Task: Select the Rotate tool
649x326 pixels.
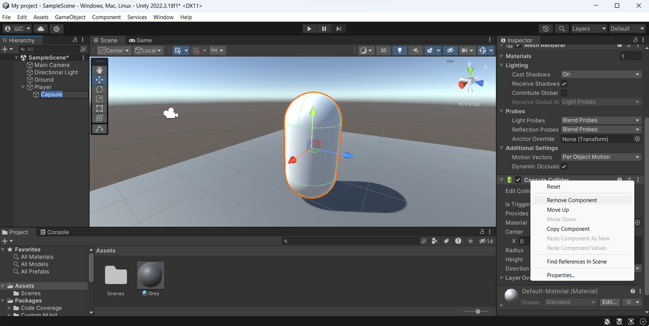Action: pos(100,90)
